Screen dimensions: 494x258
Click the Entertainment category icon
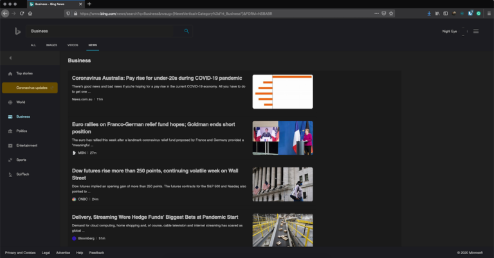10,145
